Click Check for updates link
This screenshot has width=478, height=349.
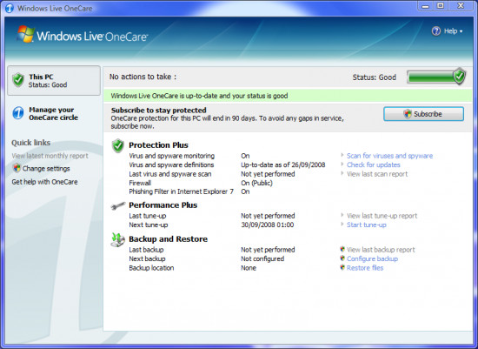(x=374, y=164)
